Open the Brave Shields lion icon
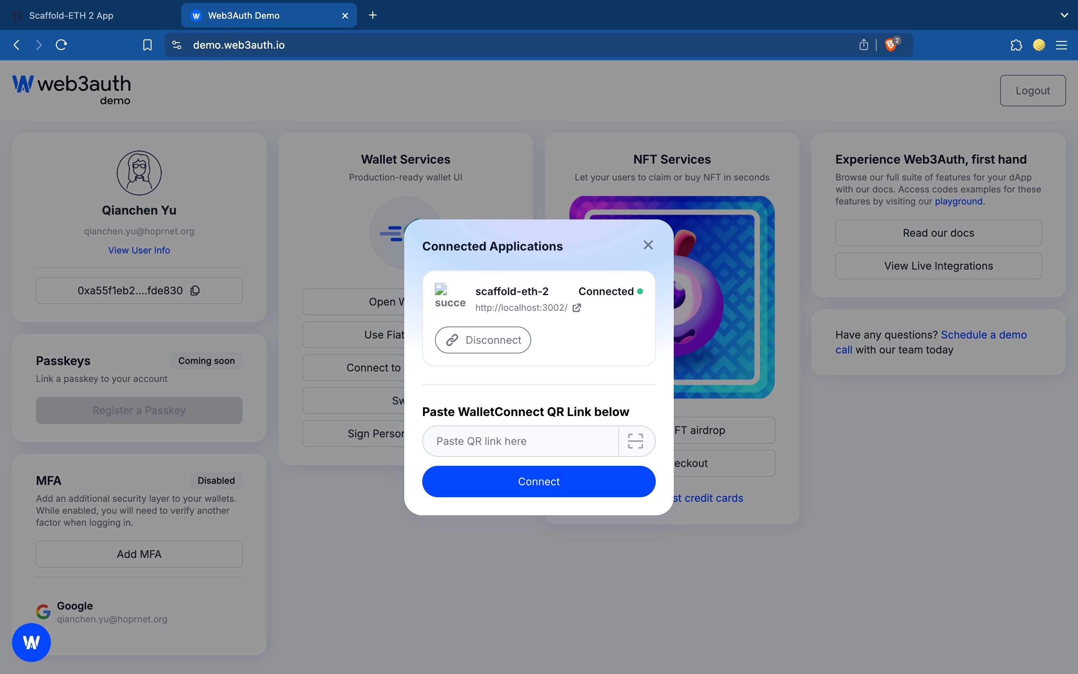Image resolution: width=1078 pixels, height=674 pixels. point(890,45)
